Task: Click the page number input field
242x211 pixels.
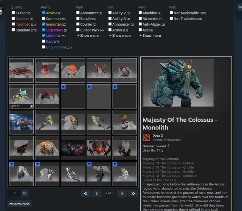Action: (x=14, y=193)
